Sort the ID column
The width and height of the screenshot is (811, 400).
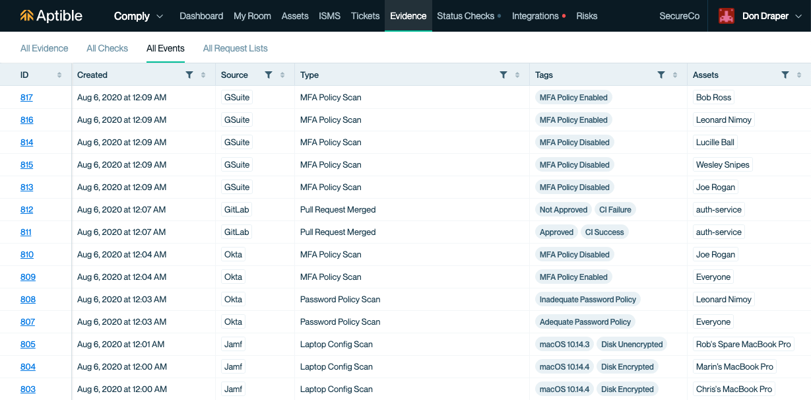click(x=59, y=75)
